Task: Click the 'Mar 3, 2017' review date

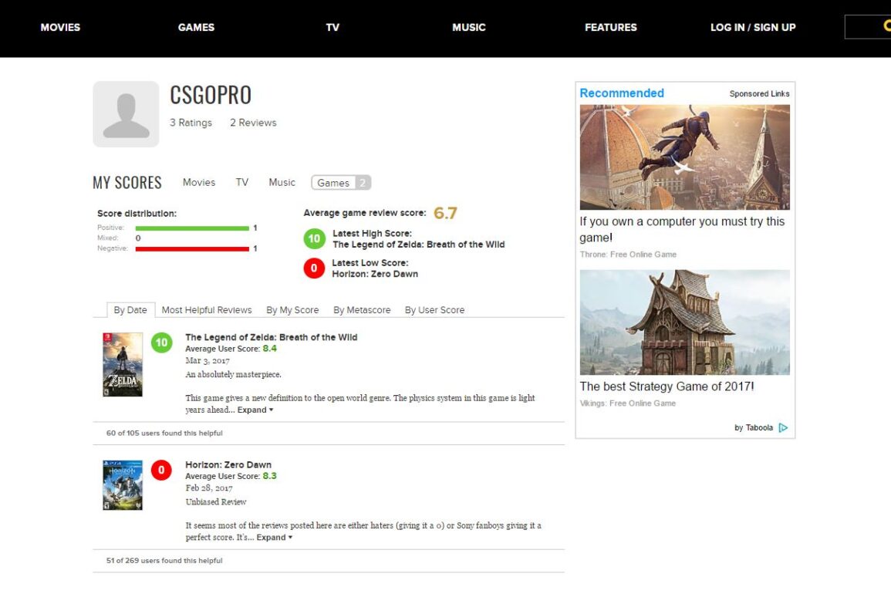Action: pyautogui.click(x=208, y=360)
